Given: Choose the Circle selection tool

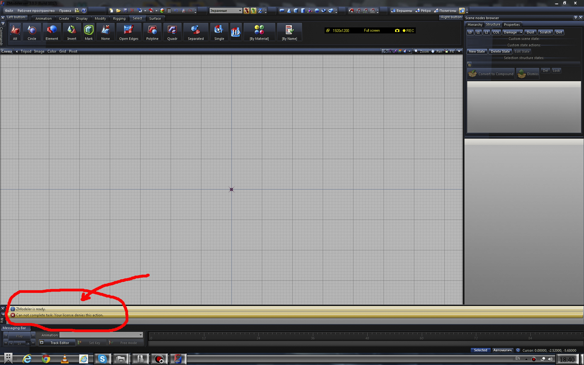Looking at the screenshot, I should (32, 32).
